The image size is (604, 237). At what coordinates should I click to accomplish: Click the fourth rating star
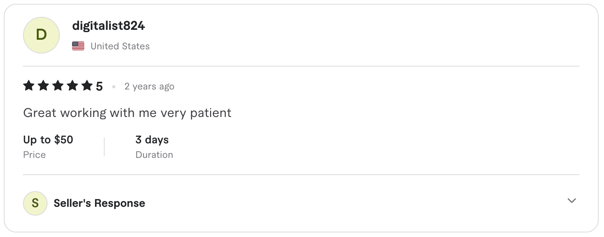[x=72, y=86]
